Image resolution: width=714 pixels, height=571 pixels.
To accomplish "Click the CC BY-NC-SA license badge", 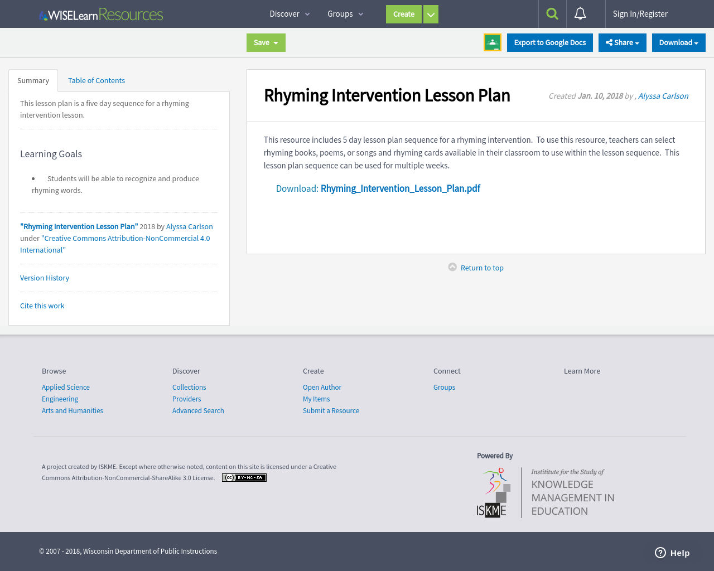I will click(x=244, y=477).
